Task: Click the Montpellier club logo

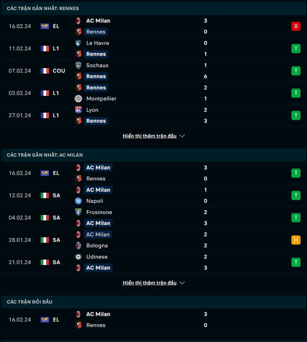Action: point(78,99)
